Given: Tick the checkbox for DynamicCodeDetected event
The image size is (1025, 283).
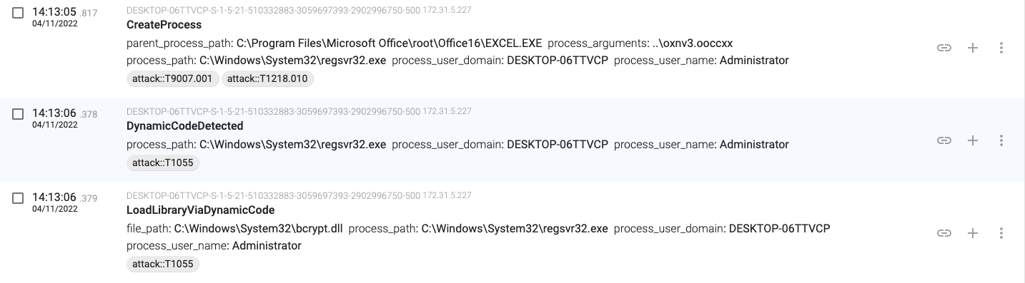Looking at the screenshot, I should tap(19, 114).
